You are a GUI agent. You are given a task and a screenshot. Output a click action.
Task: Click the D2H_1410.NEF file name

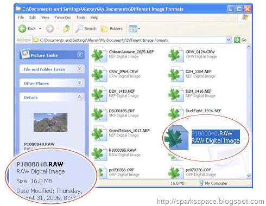pyautogui.click(x=122, y=91)
